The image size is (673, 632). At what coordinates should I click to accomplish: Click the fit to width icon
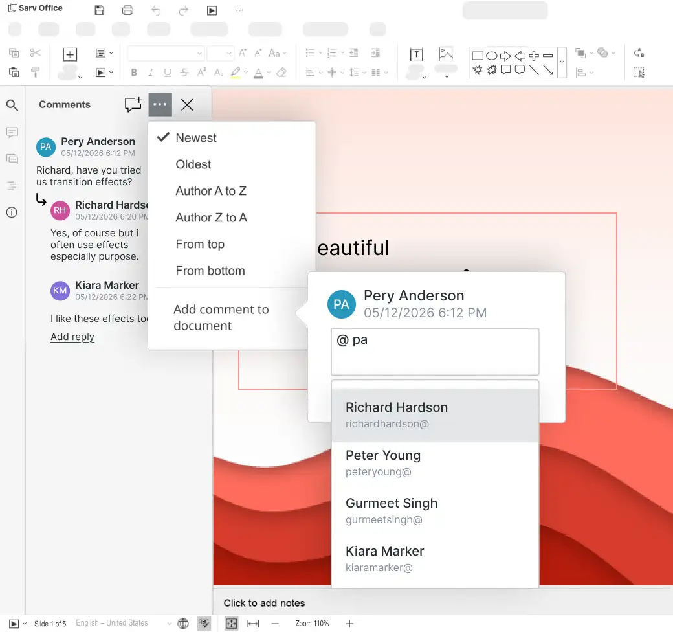point(253,624)
